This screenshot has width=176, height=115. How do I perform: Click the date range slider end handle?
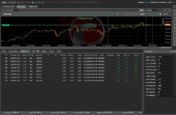[x=143, y=10]
